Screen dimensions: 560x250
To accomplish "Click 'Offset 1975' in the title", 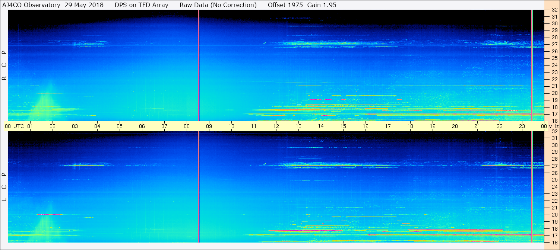I will pyautogui.click(x=285, y=5).
